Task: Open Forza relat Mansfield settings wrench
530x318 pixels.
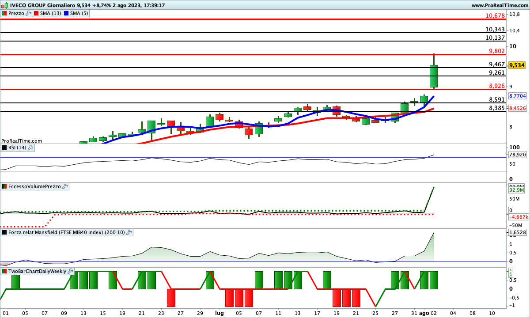Action: 129,232
